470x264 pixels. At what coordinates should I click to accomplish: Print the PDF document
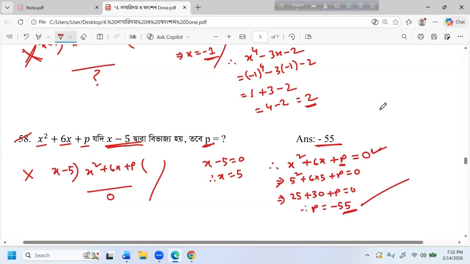(421, 37)
